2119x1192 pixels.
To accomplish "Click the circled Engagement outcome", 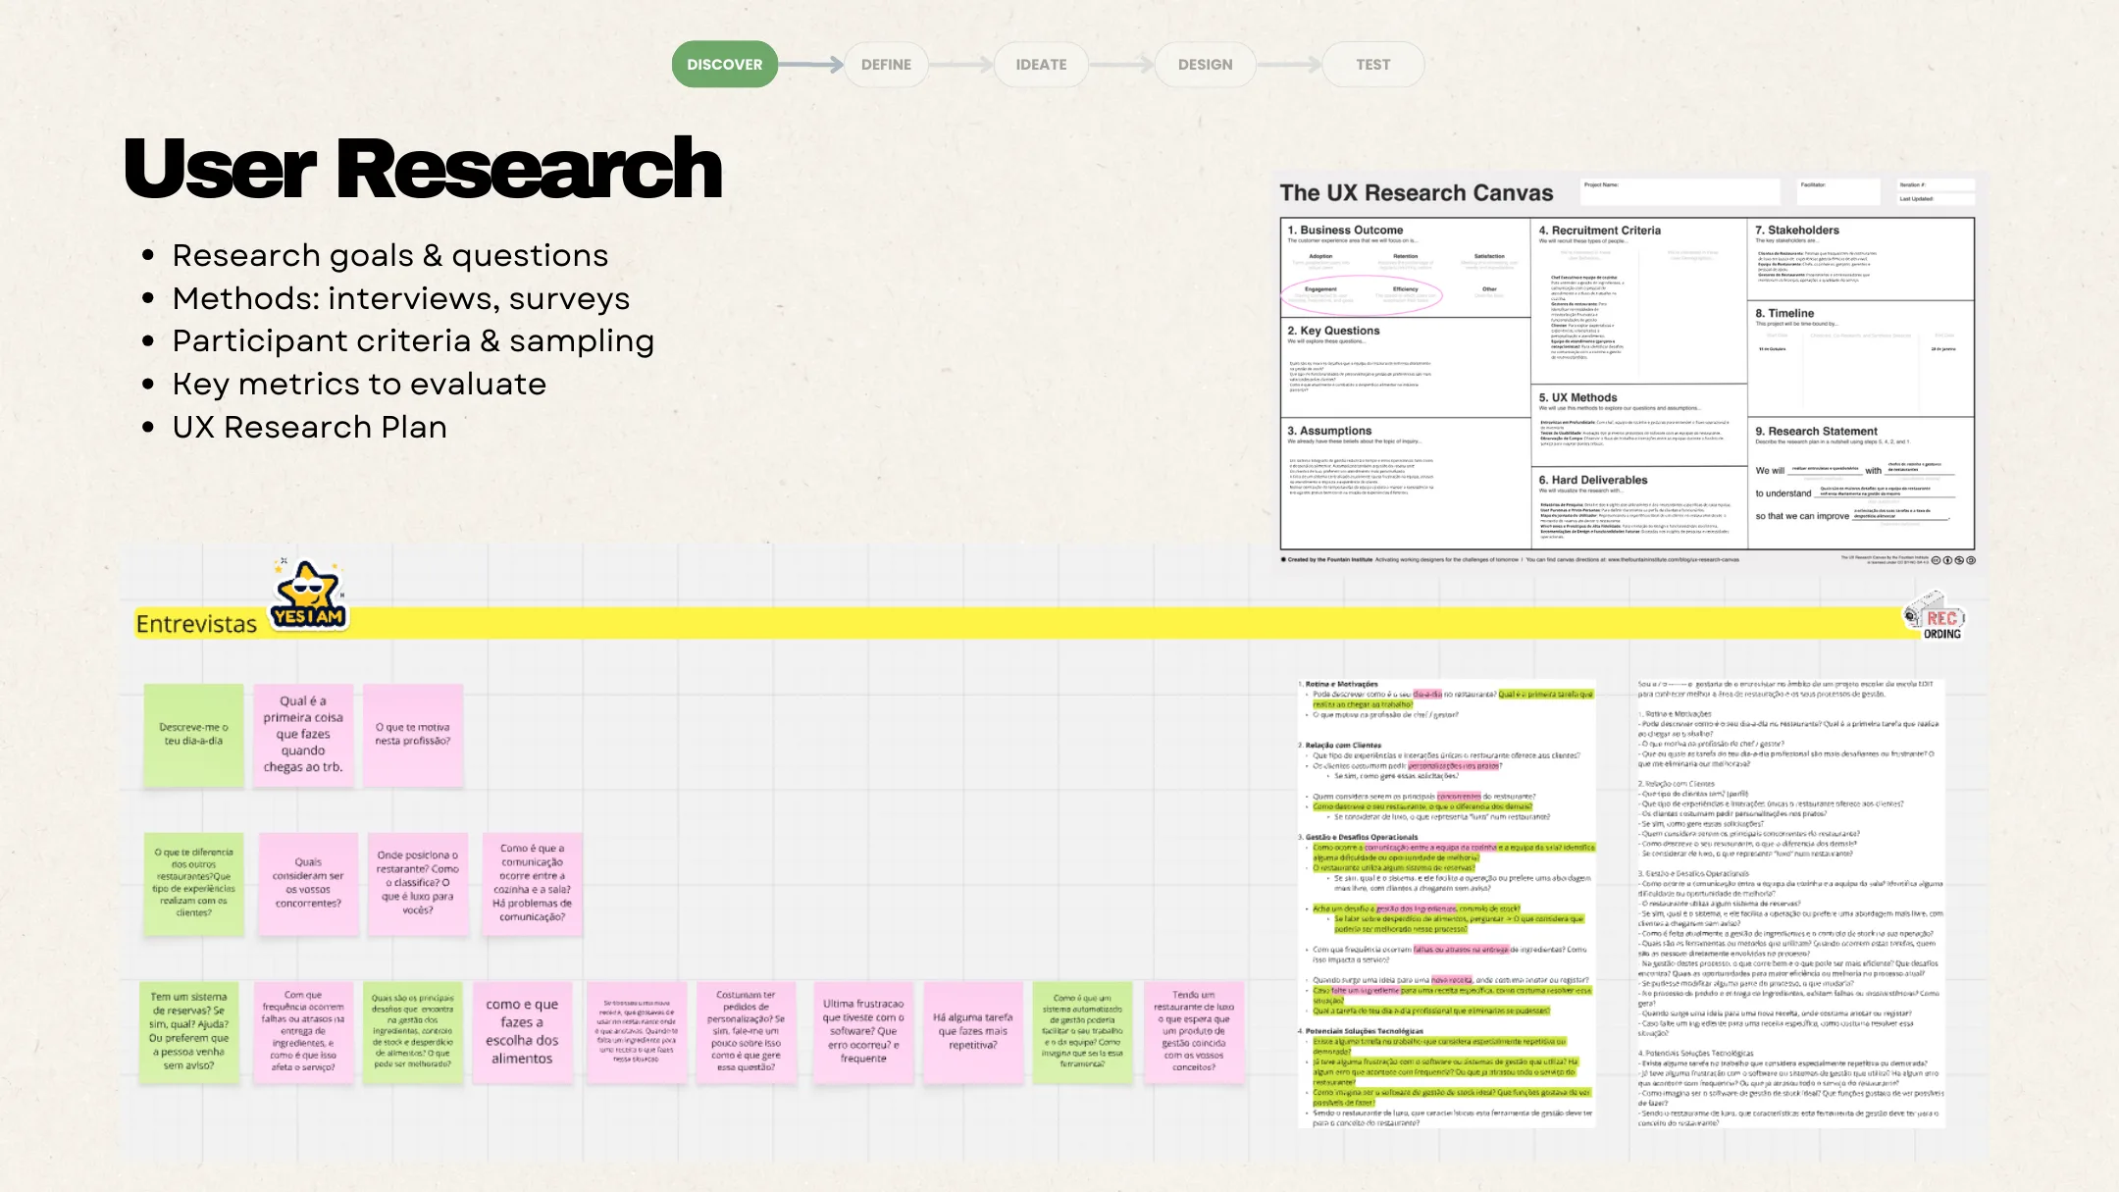I will pos(1320,293).
